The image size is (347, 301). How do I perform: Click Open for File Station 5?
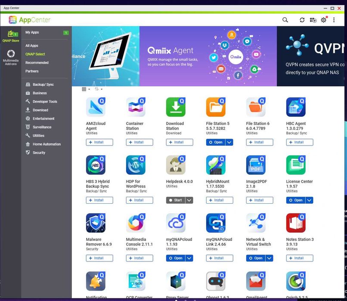pos(216,142)
